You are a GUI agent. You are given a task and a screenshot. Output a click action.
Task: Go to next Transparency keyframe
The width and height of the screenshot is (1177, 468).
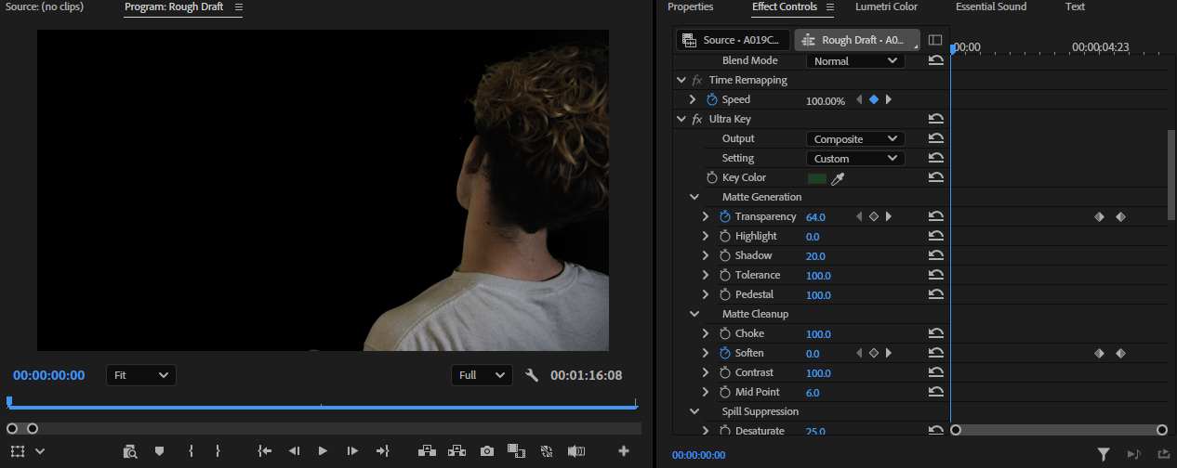(x=889, y=216)
